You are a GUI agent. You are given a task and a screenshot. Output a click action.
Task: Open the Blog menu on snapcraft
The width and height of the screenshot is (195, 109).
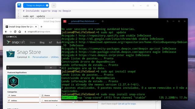[x=42, y=42]
